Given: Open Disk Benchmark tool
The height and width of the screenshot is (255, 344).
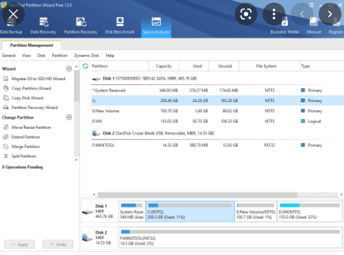Looking at the screenshot, I should tap(120, 26).
